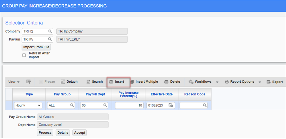
Task: Expand the Type dropdown showing Hourly
Action: pos(28,105)
